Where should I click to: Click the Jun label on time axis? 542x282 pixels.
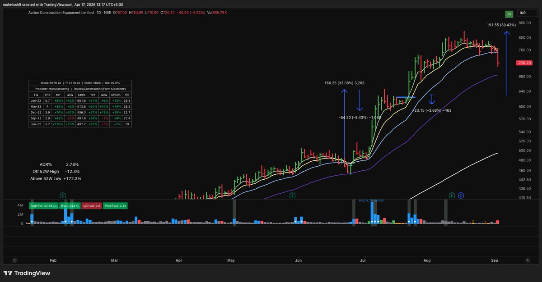[x=299, y=260]
